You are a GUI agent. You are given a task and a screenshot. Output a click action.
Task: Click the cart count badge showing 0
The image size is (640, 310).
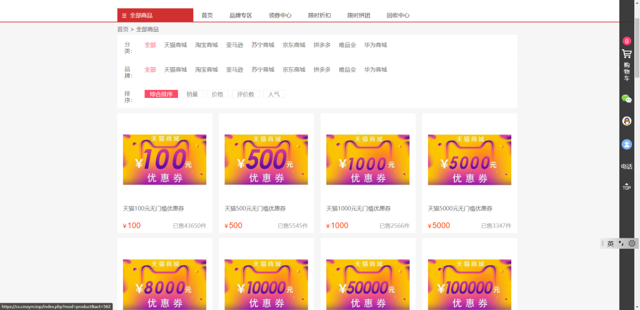(x=626, y=41)
